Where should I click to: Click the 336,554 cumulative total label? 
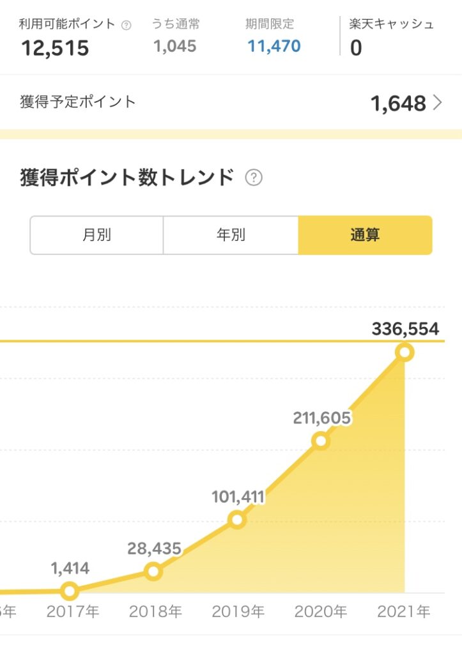pyautogui.click(x=405, y=329)
